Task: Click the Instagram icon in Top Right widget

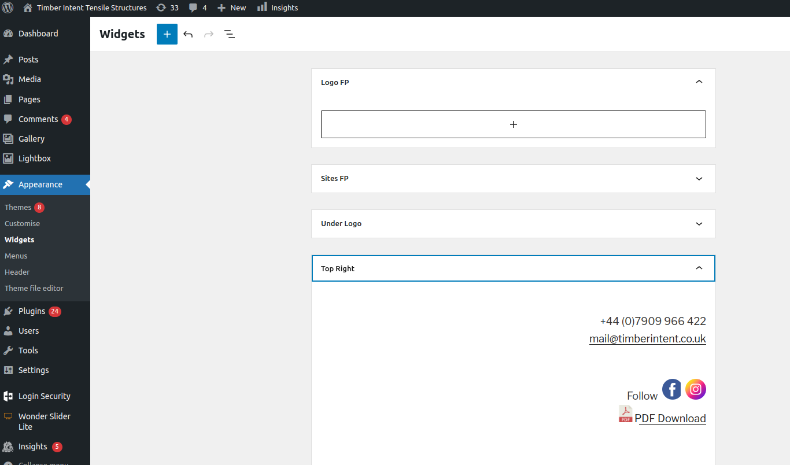Action: [x=696, y=389]
